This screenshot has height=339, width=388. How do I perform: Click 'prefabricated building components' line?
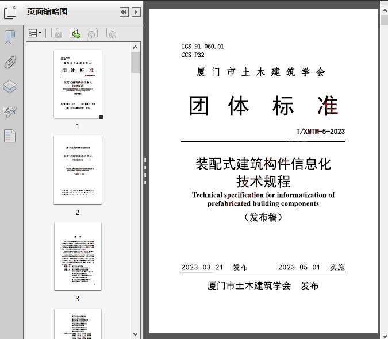tap(263, 203)
